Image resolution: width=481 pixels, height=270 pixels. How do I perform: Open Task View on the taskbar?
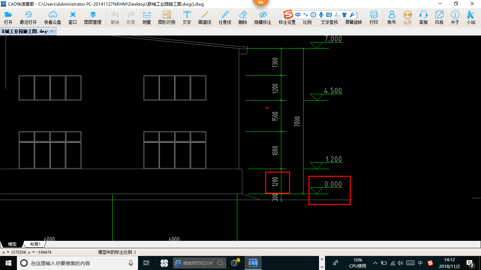146,263
